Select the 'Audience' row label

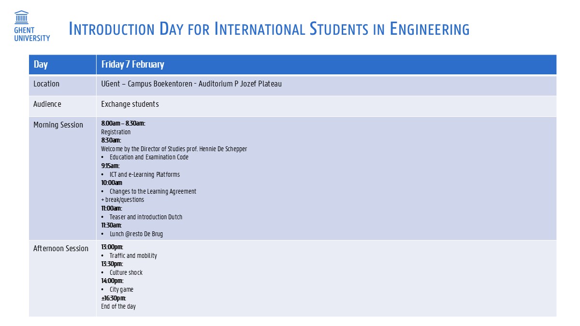click(47, 104)
